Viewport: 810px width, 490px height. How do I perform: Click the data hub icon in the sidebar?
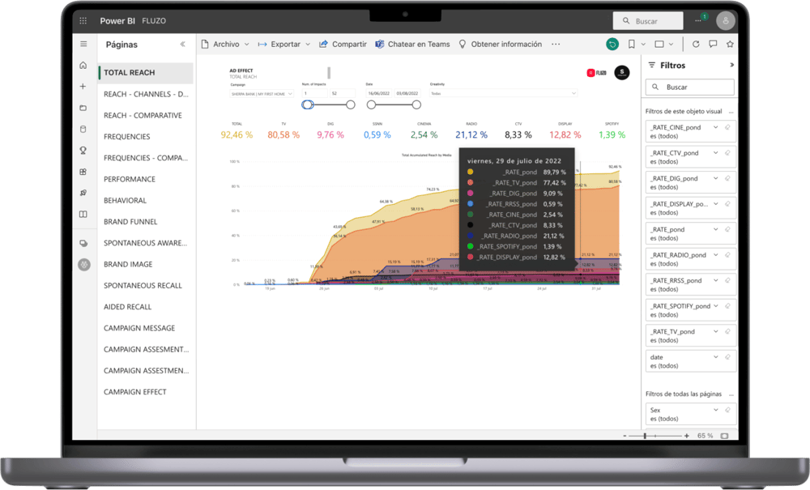83,128
